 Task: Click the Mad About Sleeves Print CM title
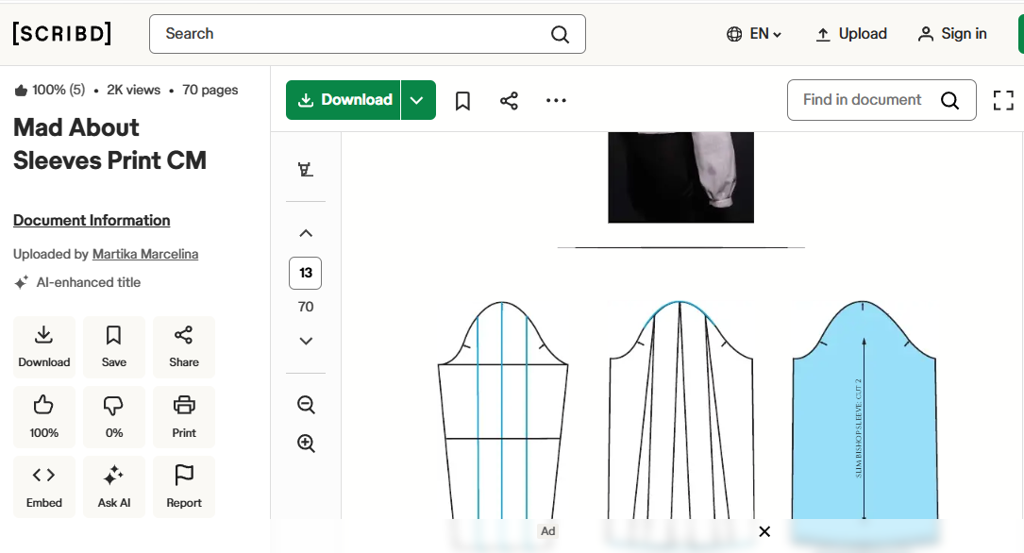pos(109,143)
